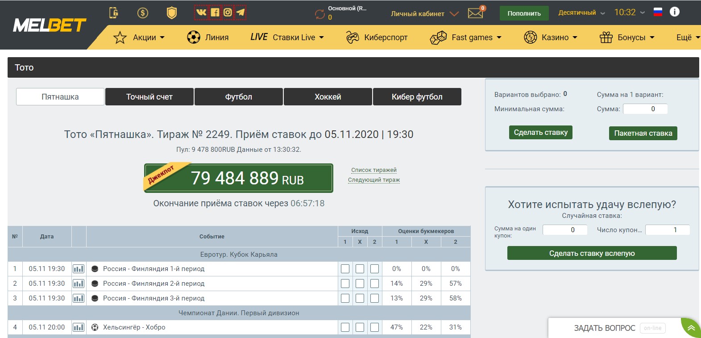Open the VK social network icon
Screen dimensions: 701x338
202,12
